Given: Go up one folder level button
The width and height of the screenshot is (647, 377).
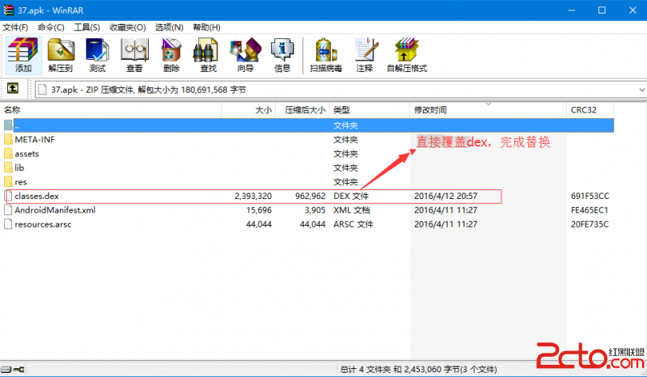Looking at the screenshot, I should click(x=13, y=88).
